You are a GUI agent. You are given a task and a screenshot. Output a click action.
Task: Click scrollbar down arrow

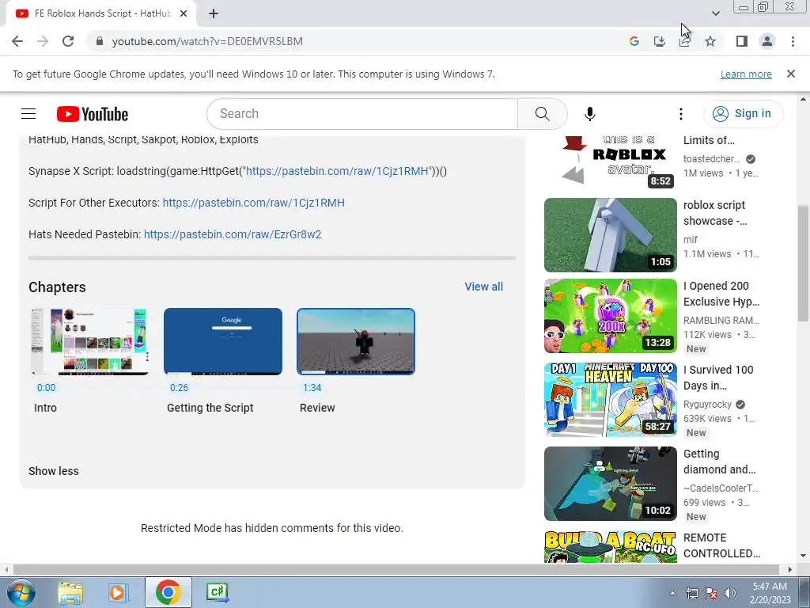pos(803,556)
